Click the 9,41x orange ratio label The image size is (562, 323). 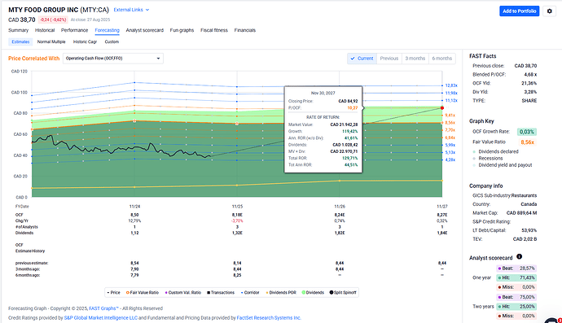[x=450, y=116]
